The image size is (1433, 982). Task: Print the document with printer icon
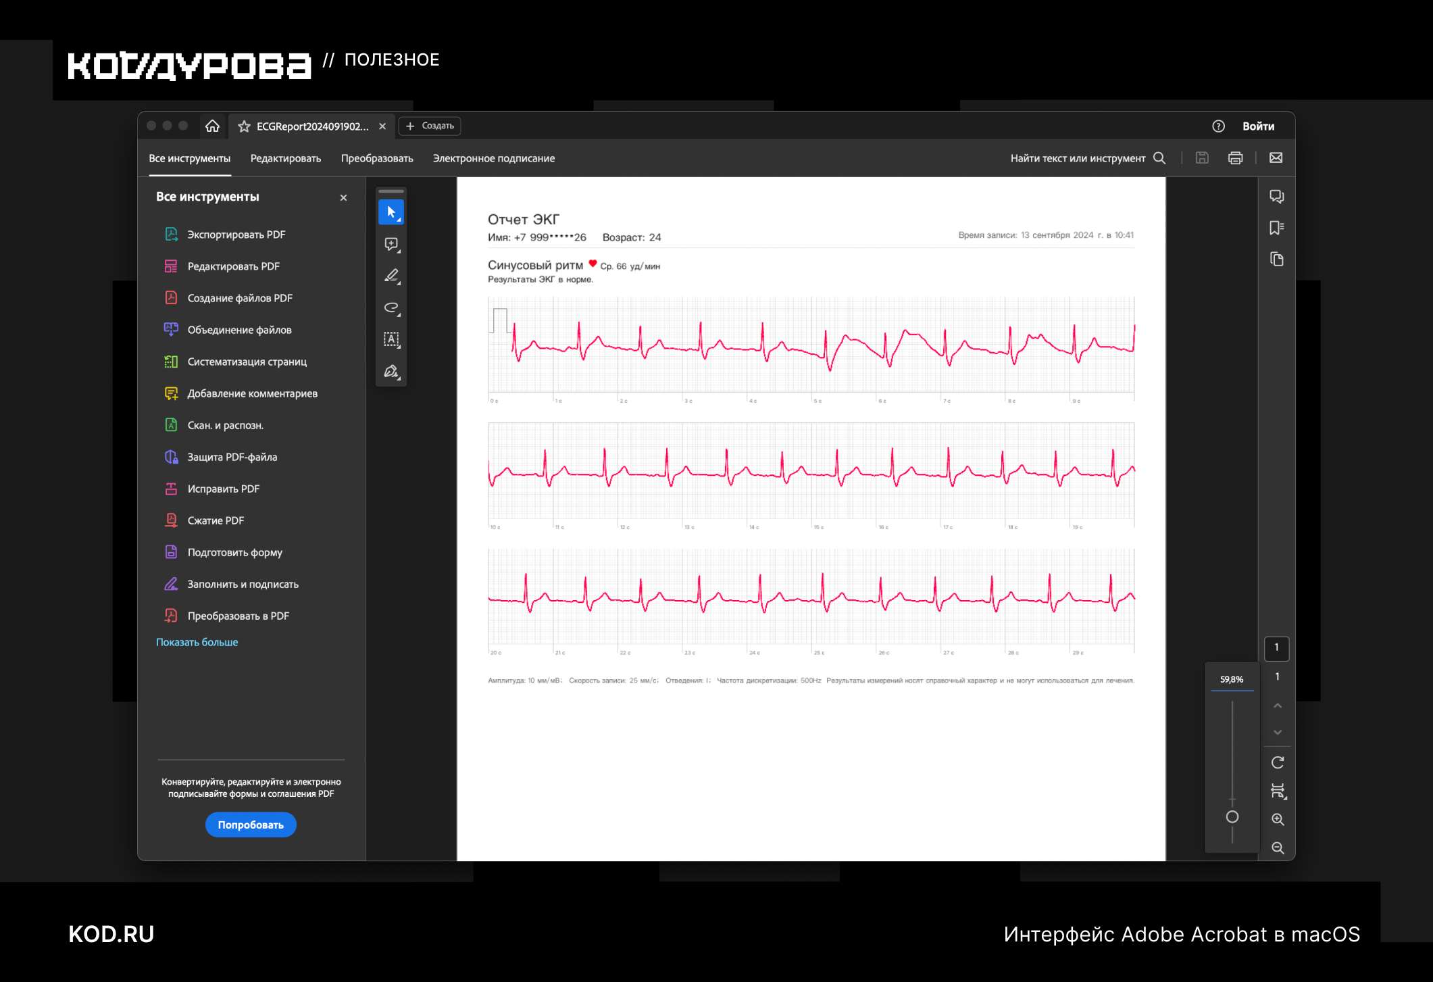(x=1235, y=158)
